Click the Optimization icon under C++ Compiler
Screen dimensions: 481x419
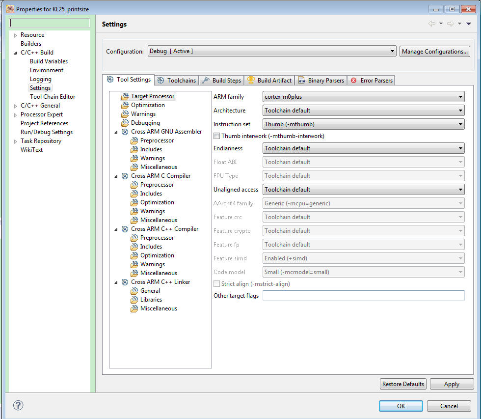coord(134,255)
